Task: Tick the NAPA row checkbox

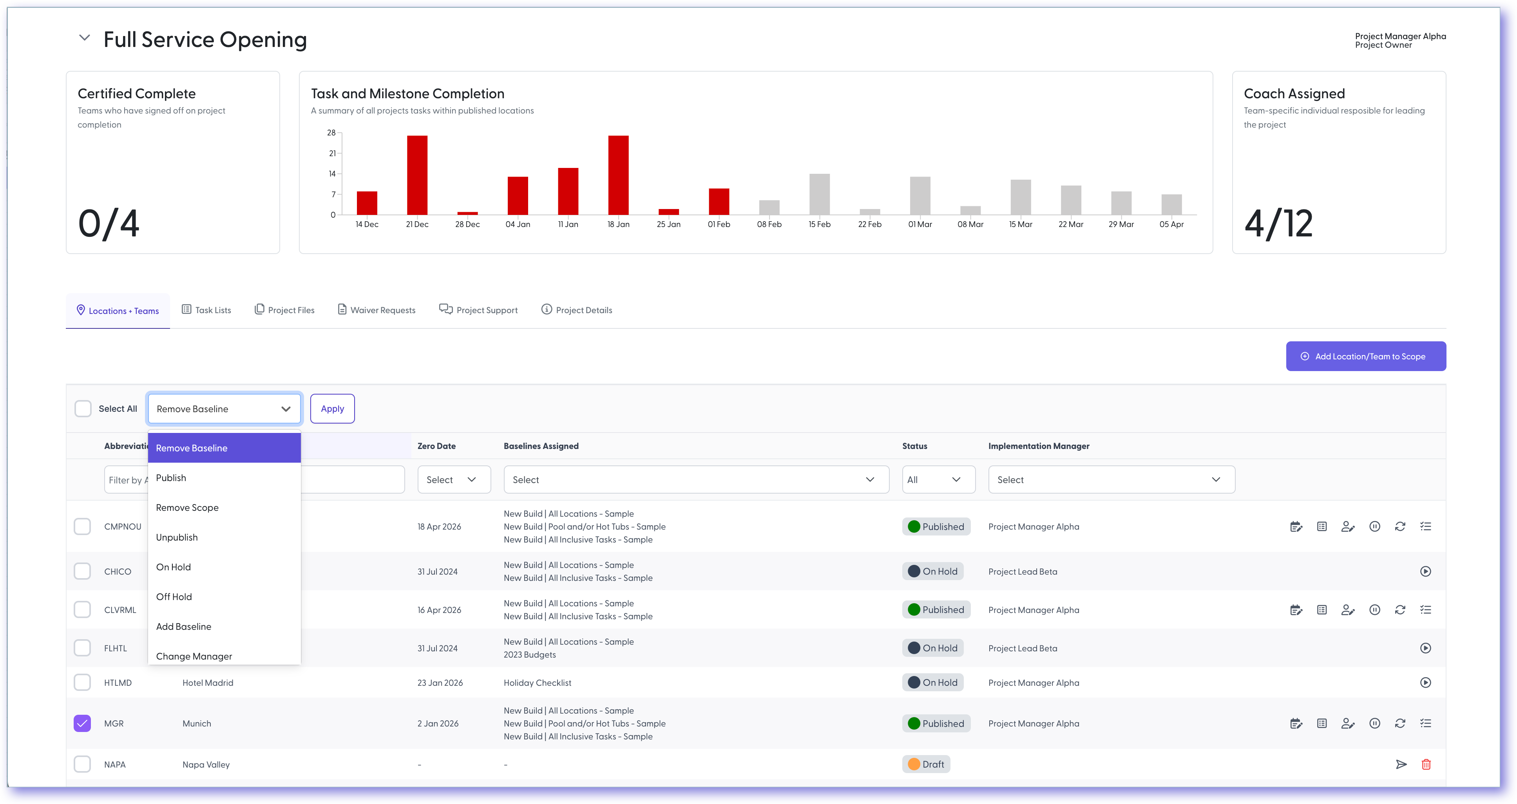Action: 82,764
